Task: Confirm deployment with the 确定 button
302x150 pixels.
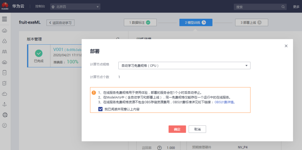Action: [x=177, y=129]
